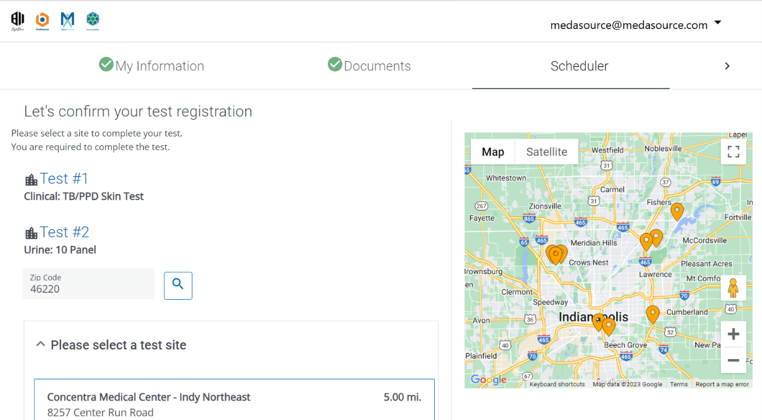Image resolution: width=762 pixels, height=420 pixels.
Task: Click the Google logo on map
Action: tap(489, 380)
